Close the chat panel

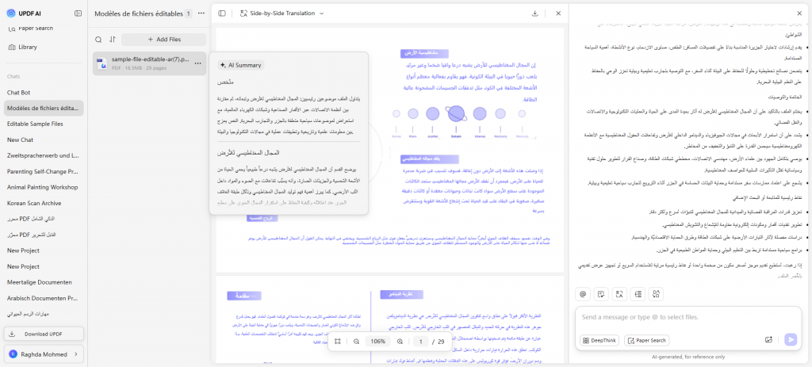click(x=799, y=13)
